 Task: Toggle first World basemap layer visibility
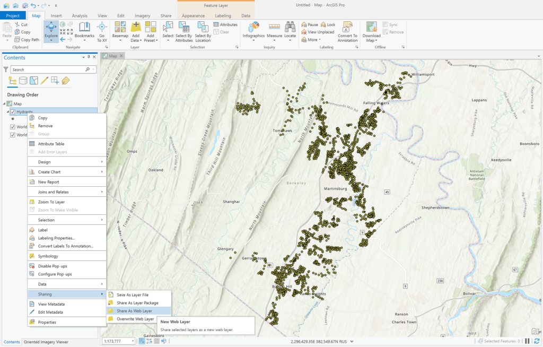[13, 127]
